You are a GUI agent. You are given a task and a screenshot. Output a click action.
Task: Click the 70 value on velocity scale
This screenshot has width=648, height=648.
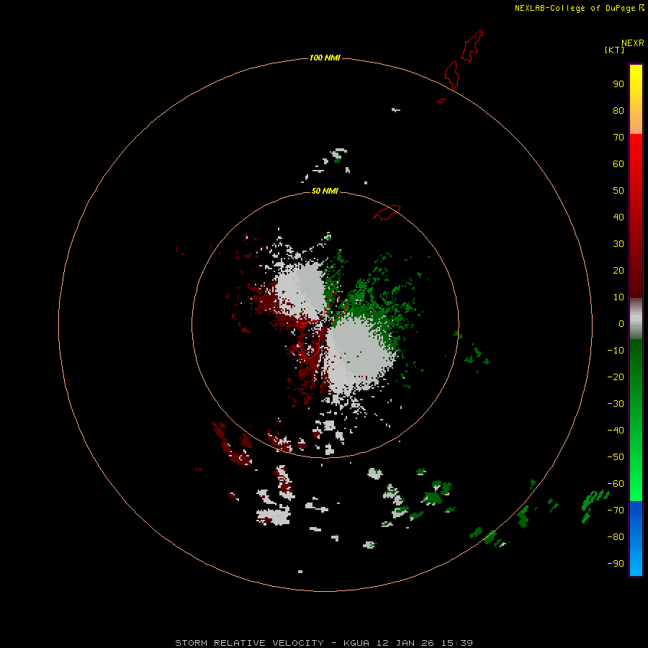(618, 138)
